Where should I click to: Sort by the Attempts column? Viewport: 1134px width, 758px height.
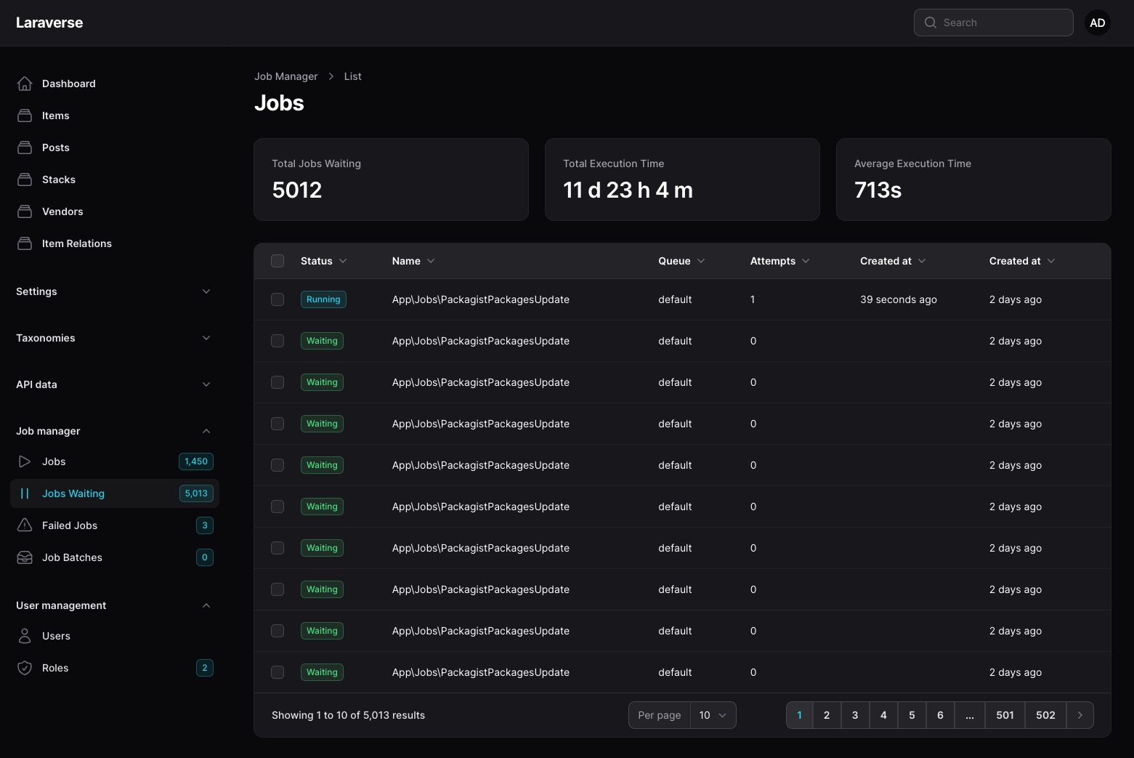click(779, 261)
